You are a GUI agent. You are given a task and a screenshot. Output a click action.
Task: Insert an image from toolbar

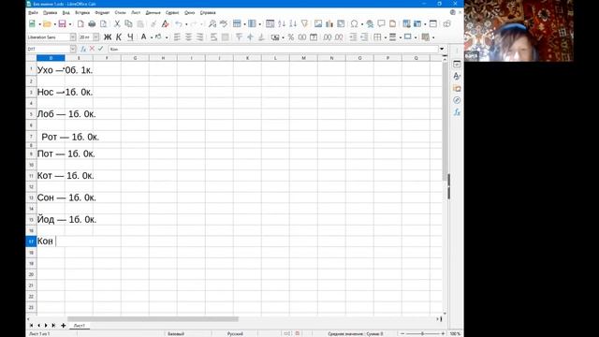point(318,24)
